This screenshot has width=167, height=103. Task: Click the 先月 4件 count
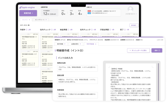pos(80,13)
